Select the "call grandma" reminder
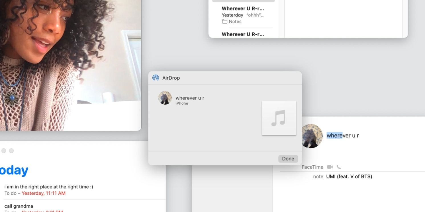Image resolution: width=425 pixels, height=212 pixels. 19,206
